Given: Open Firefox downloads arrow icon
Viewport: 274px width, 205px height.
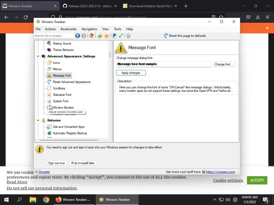Looking at the screenshot, I should [258, 17].
